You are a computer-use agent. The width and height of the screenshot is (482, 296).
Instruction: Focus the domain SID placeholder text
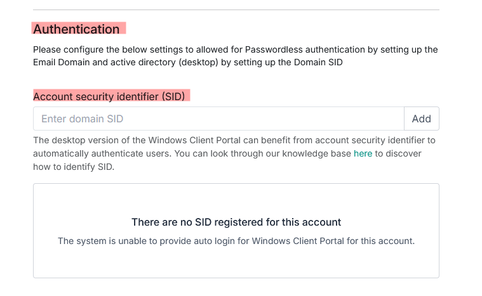[82, 119]
